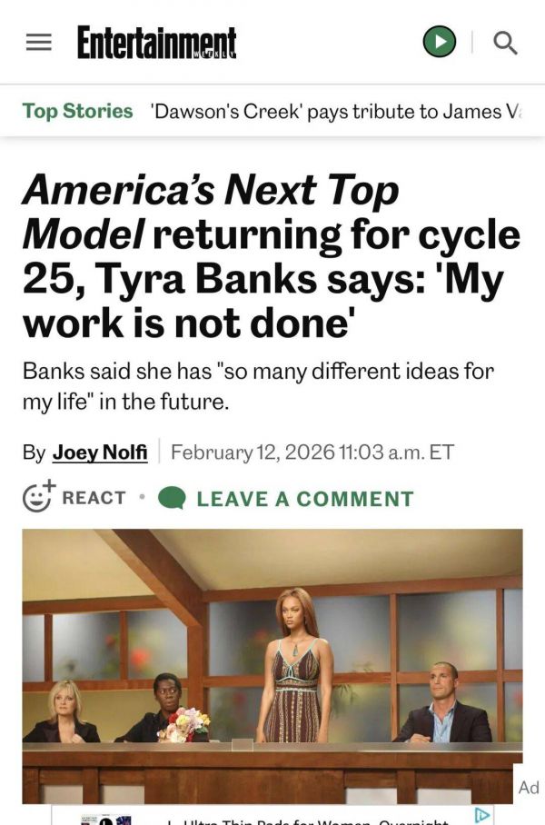The width and height of the screenshot is (545, 825).
Task: Click the REACT text button
Action: coord(94,498)
